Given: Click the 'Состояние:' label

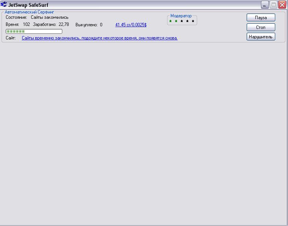Looking at the screenshot, I should [17, 17].
